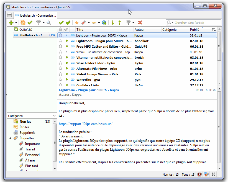This screenshot has width=228, height=182.
Task: Open the share dropdown arrow
Action: click(99, 23)
